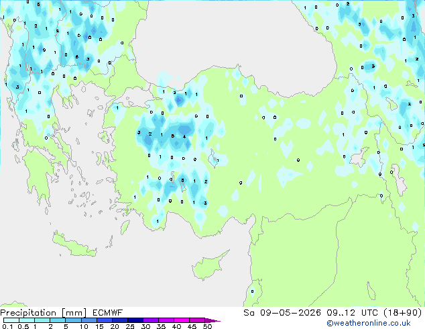Click the "Sa" weekday label
The width and height of the screenshot is (425, 329).
coord(249,313)
